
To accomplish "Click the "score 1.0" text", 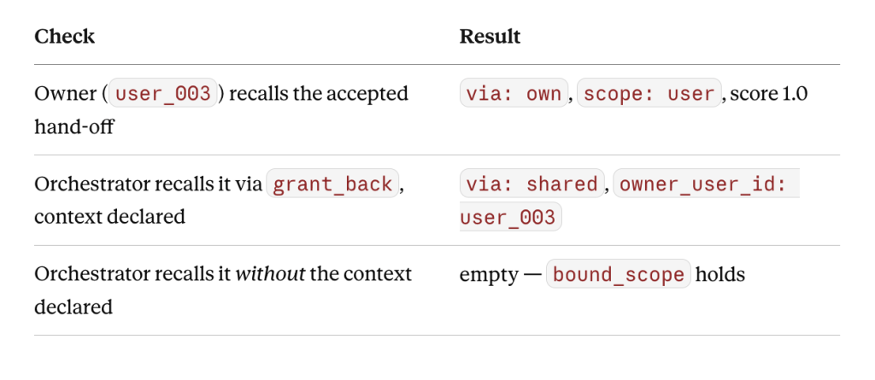I will [x=769, y=94].
